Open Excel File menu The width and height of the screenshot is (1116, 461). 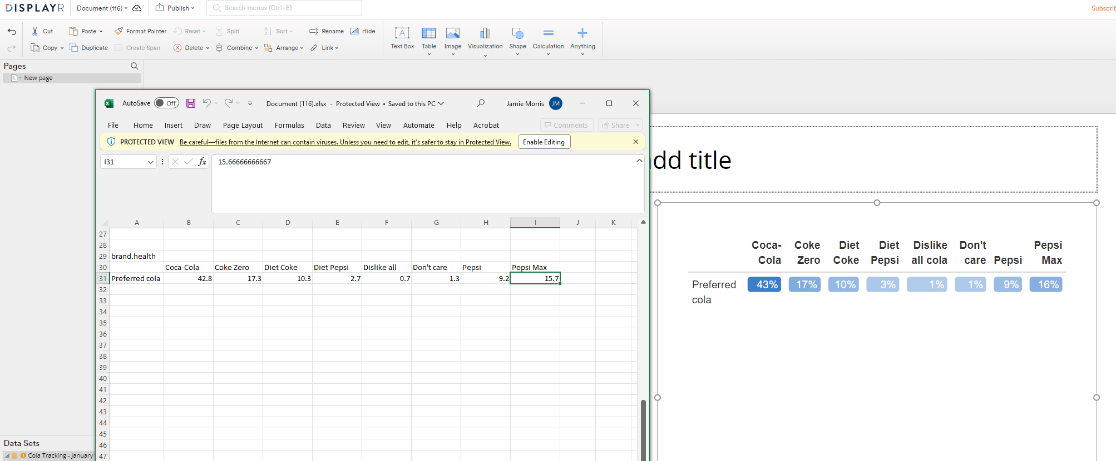pos(113,126)
